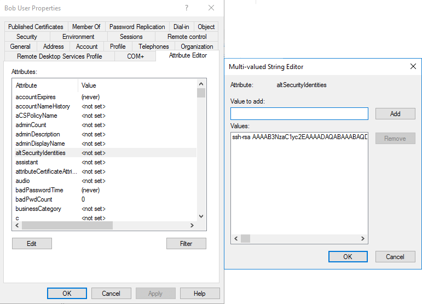Open the Remote control tab
Image resolution: width=422 pixels, height=304 pixels.
tap(187, 37)
